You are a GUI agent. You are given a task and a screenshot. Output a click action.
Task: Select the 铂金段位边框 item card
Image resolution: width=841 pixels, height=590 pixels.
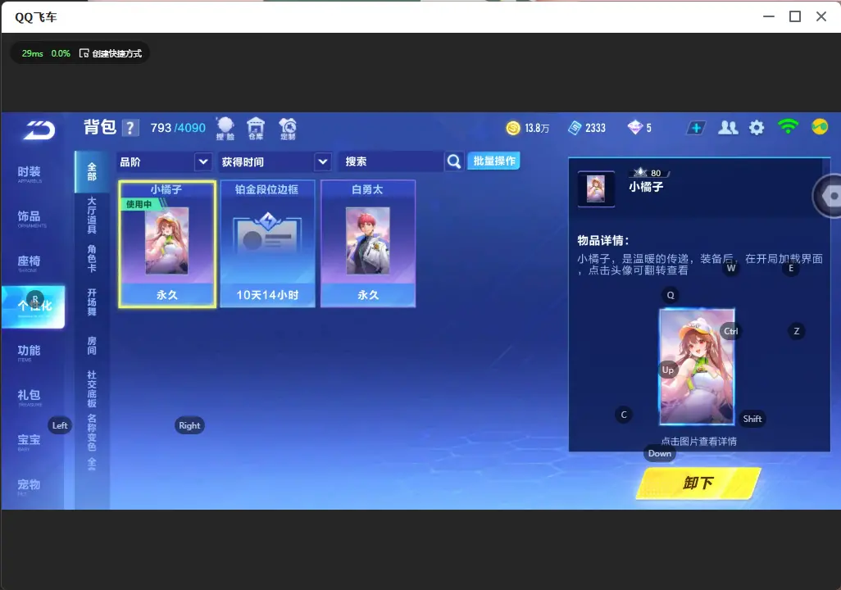tap(267, 244)
